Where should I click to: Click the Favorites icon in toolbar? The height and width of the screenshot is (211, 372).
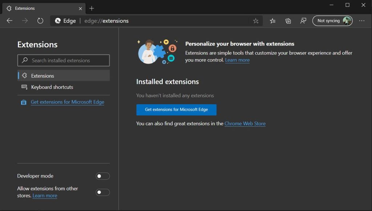pyautogui.click(x=272, y=21)
